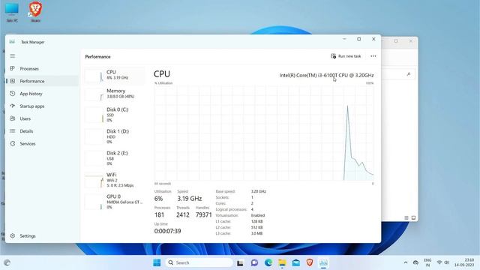
Task: Click Run new task button
Action: click(346, 56)
